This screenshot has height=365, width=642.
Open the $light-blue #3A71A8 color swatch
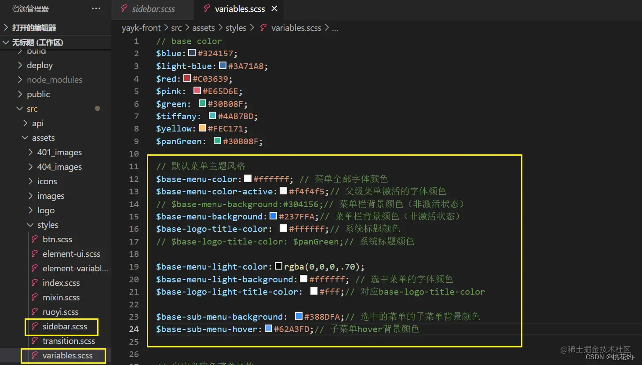click(223, 66)
